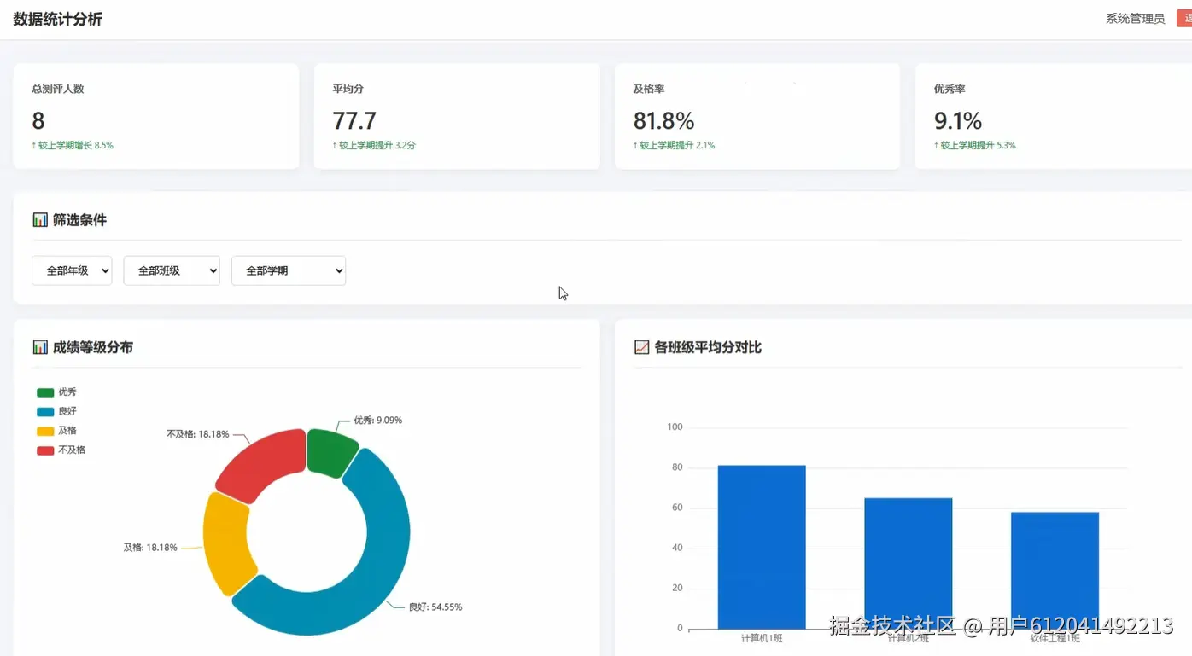This screenshot has width=1192, height=656.
Task: Click the 及格: 18.18% pie label
Action: click(x=150, y=547)
